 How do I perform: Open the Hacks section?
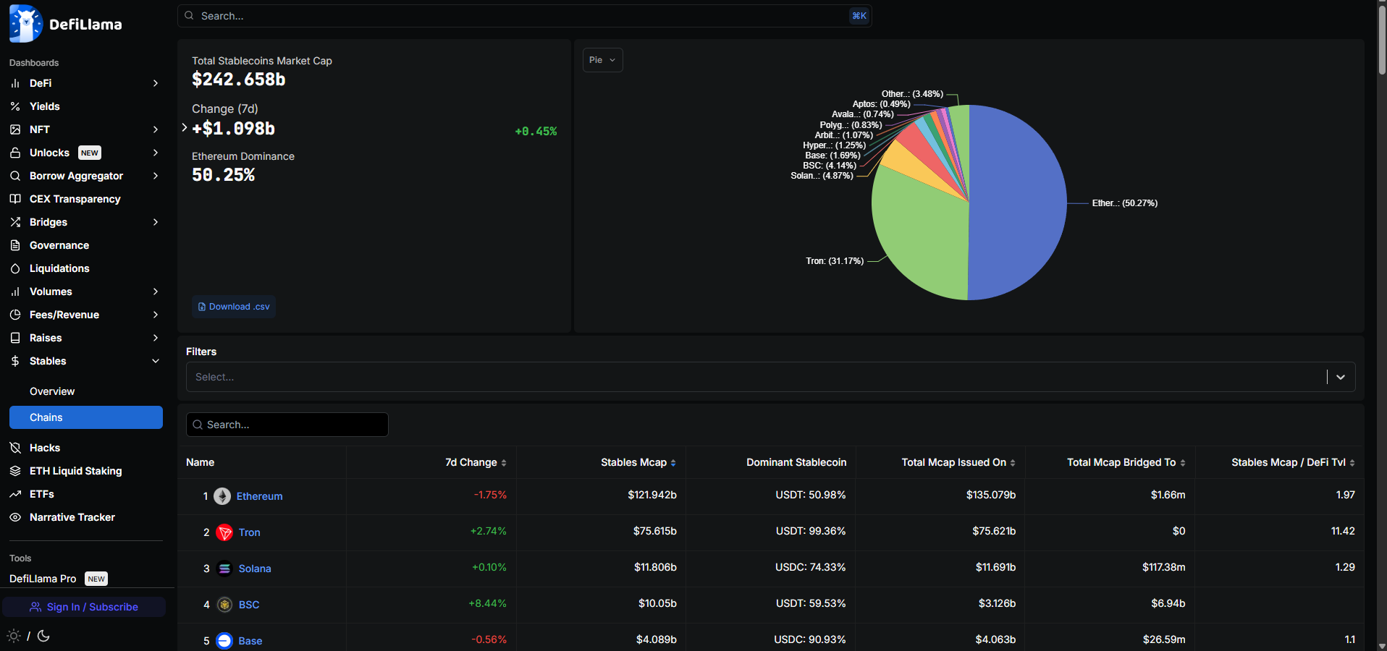pyautogui.click(x=45, y=448)
